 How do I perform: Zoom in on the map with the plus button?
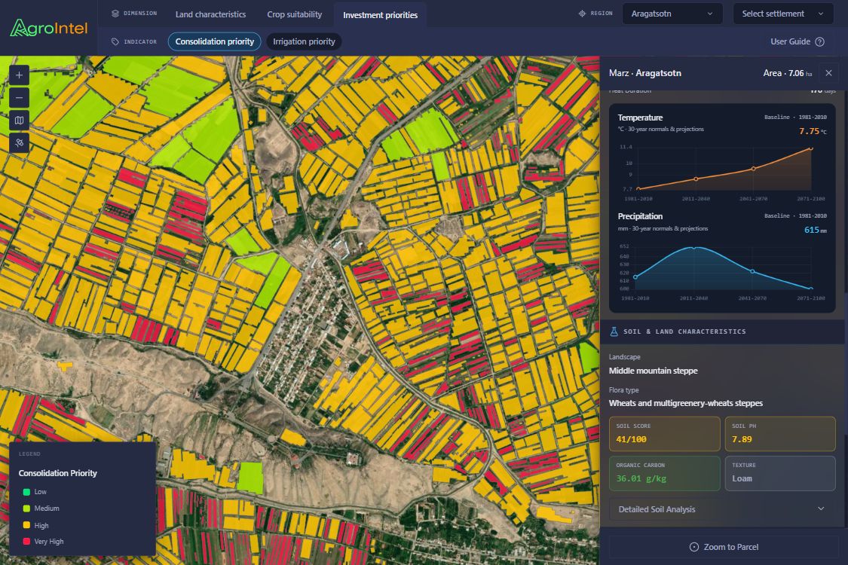click(x=19, y=75)
